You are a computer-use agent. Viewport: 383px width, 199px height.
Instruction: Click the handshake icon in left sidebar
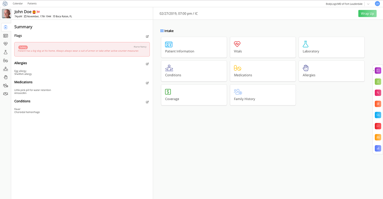click(5, 94)
